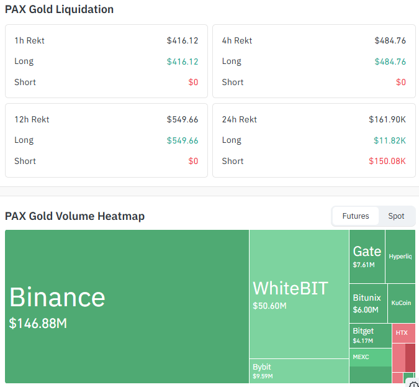Open the Bybit $9.59M heatmap tile
This screenshot has width=419, height=387.
299,371
